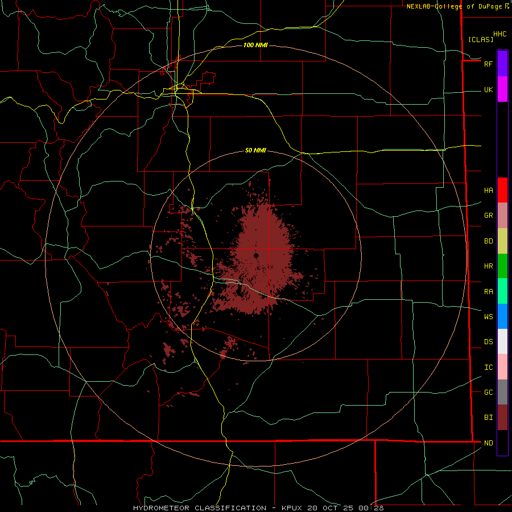Select the GR pink-brown legend swatch

[x=502, y=216]
